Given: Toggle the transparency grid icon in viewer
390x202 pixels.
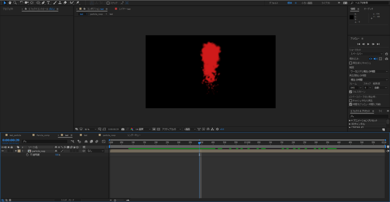Looking at the screenshot, I should (158, 129).
